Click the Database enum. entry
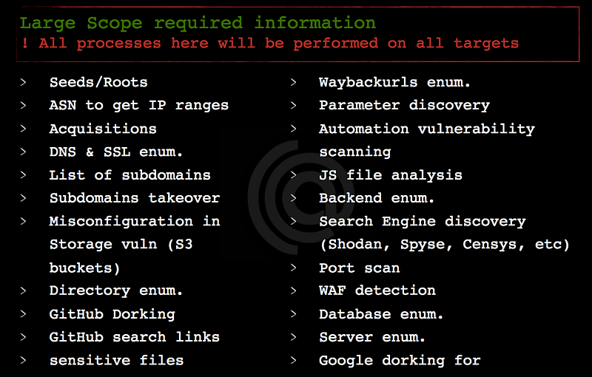Image resolution: width=592 pixels, height=377 pixels. pyautogui.click(x=381, y=313)
